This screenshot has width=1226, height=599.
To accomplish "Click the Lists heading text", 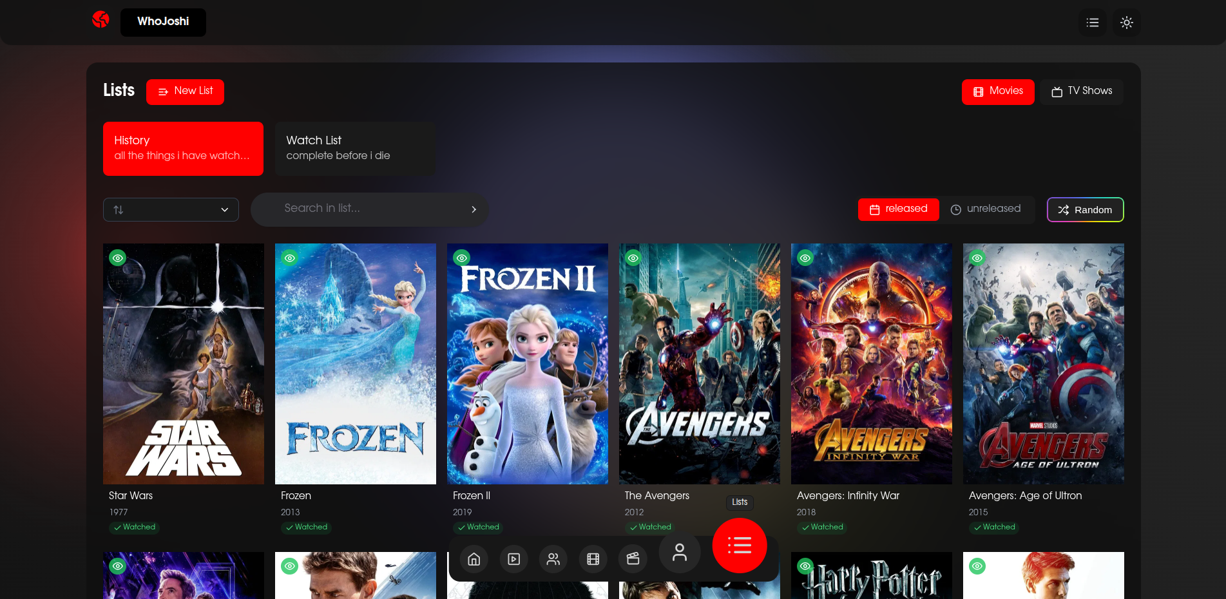I will click(x=119, y=90).
